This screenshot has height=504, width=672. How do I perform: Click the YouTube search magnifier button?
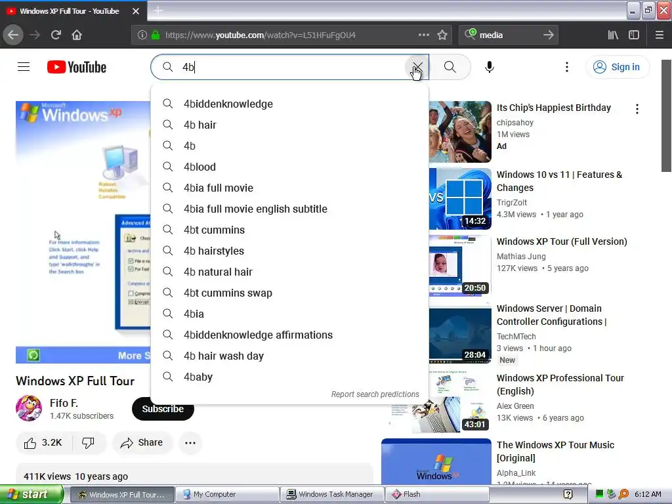point(450,67)
